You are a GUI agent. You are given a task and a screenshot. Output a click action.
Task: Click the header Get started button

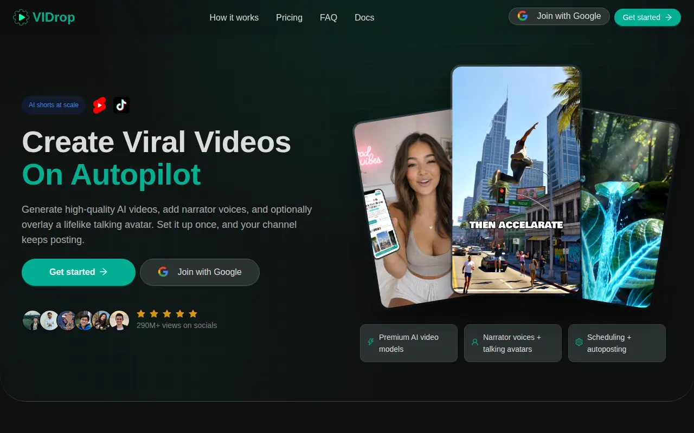coord(647,17)
